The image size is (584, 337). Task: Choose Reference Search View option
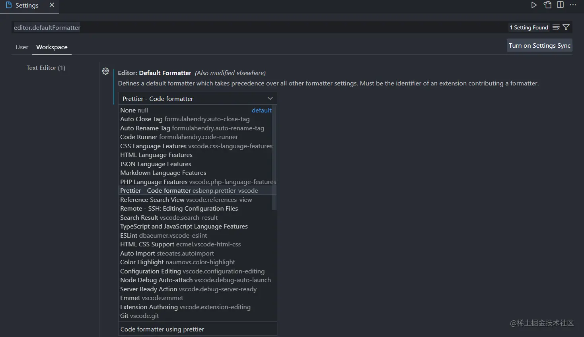(195, 200)
